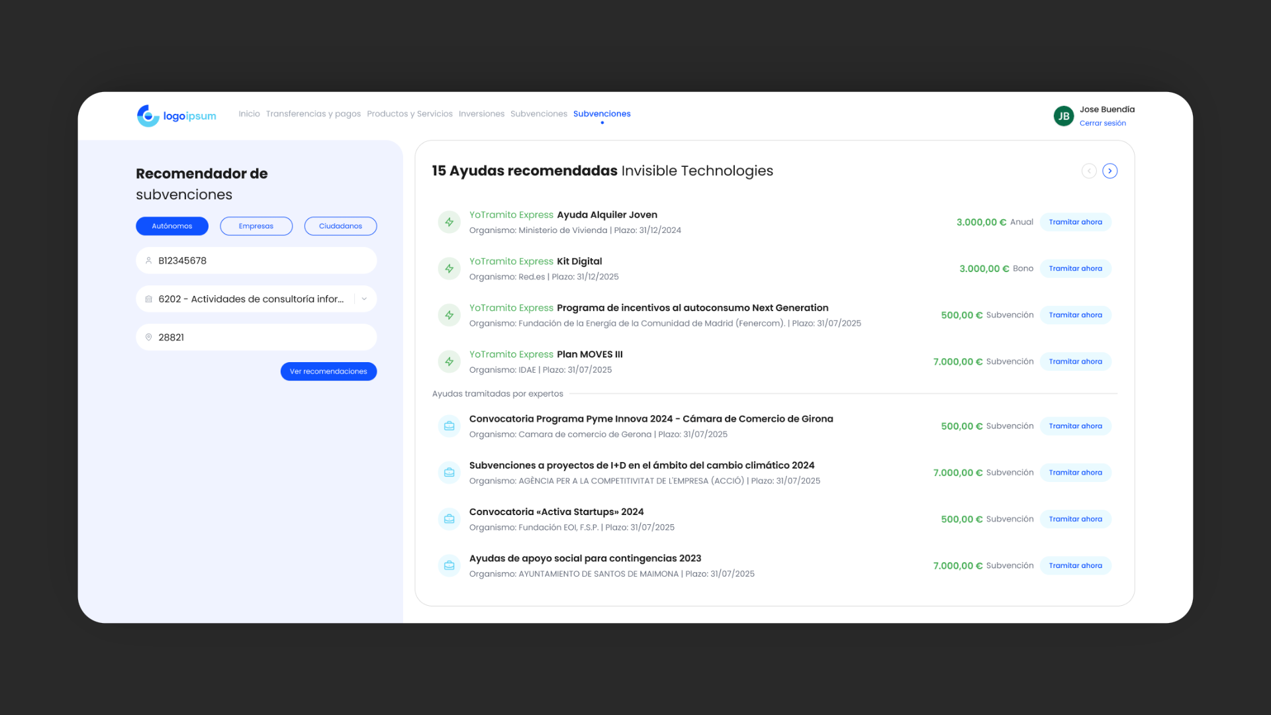Click the Kit Digital title
This screenshot has height=715, width=1271.
pos(579,262)
